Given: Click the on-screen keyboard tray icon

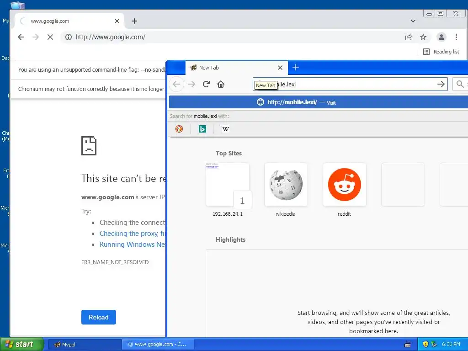Looking at the screenshot, I should click(407, 345).
